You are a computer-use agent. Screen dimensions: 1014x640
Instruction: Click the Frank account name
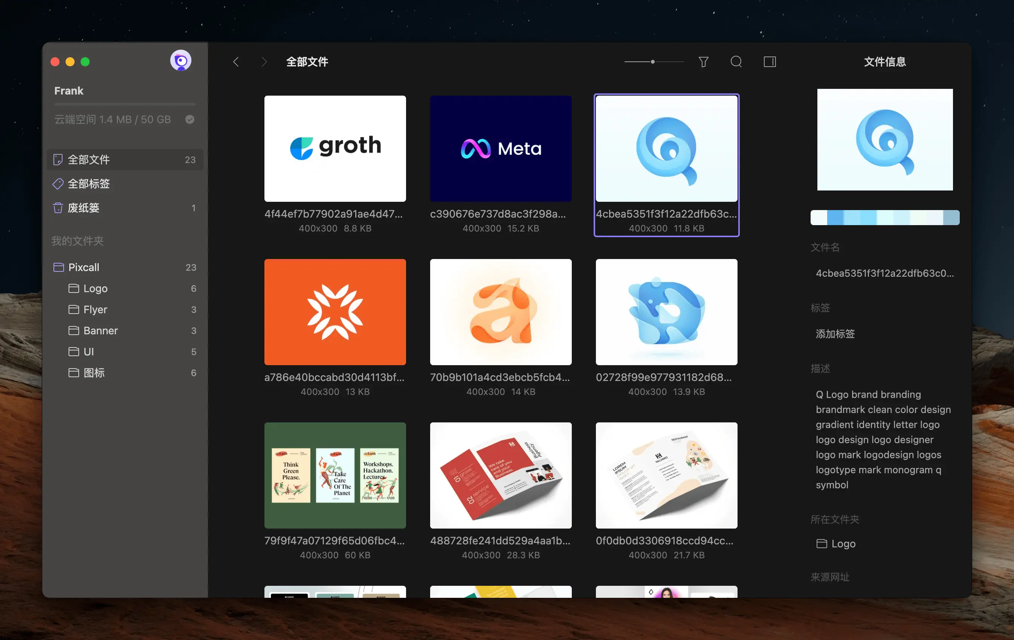(69, 90)
